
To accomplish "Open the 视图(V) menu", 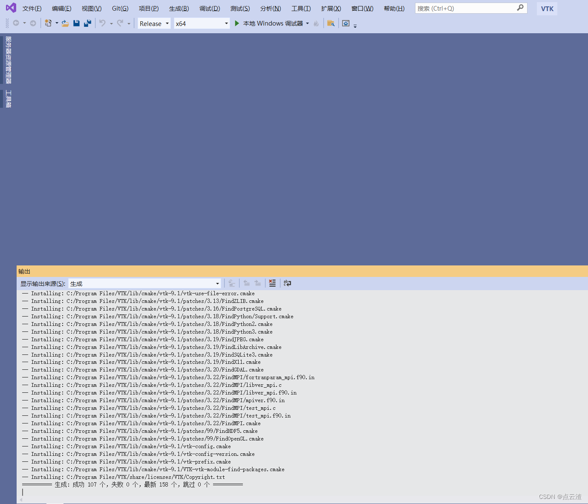I will pos(92,9).
